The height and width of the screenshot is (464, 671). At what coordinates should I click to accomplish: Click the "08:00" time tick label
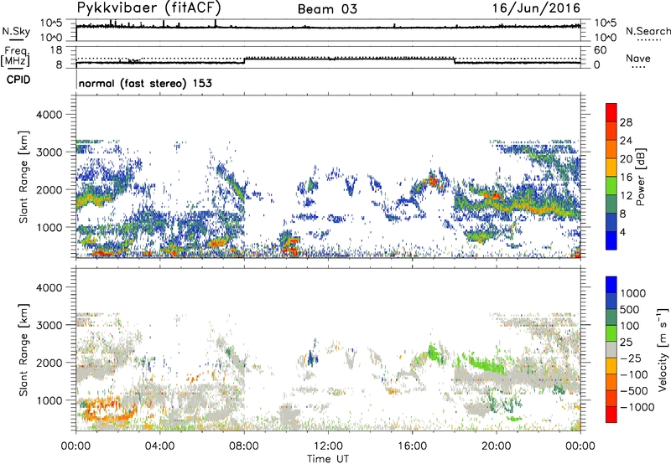point(244,446)
